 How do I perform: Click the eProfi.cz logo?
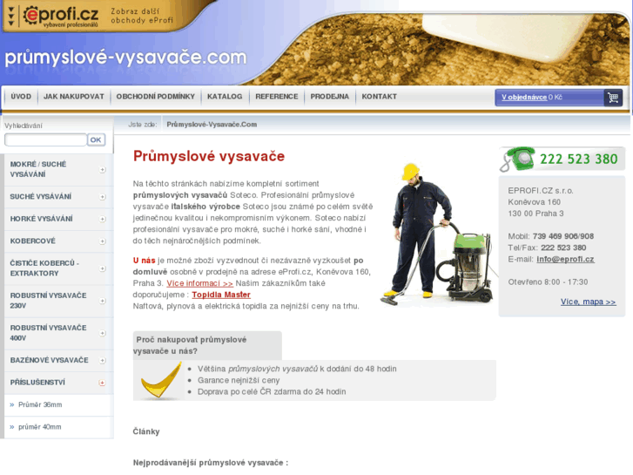click(61, 17)
